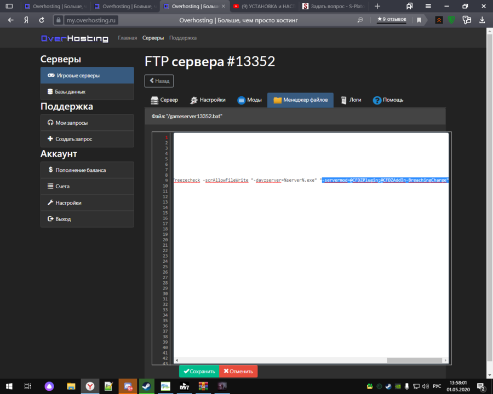Click Выход to log out
The image size is (493, 394).
(87, 219)
